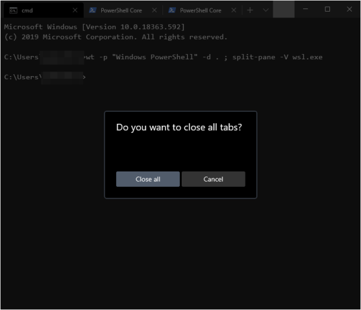
Task: Click the Microsoft Windows version banner line
Action: pyautogui.click(x=94, y=27)
